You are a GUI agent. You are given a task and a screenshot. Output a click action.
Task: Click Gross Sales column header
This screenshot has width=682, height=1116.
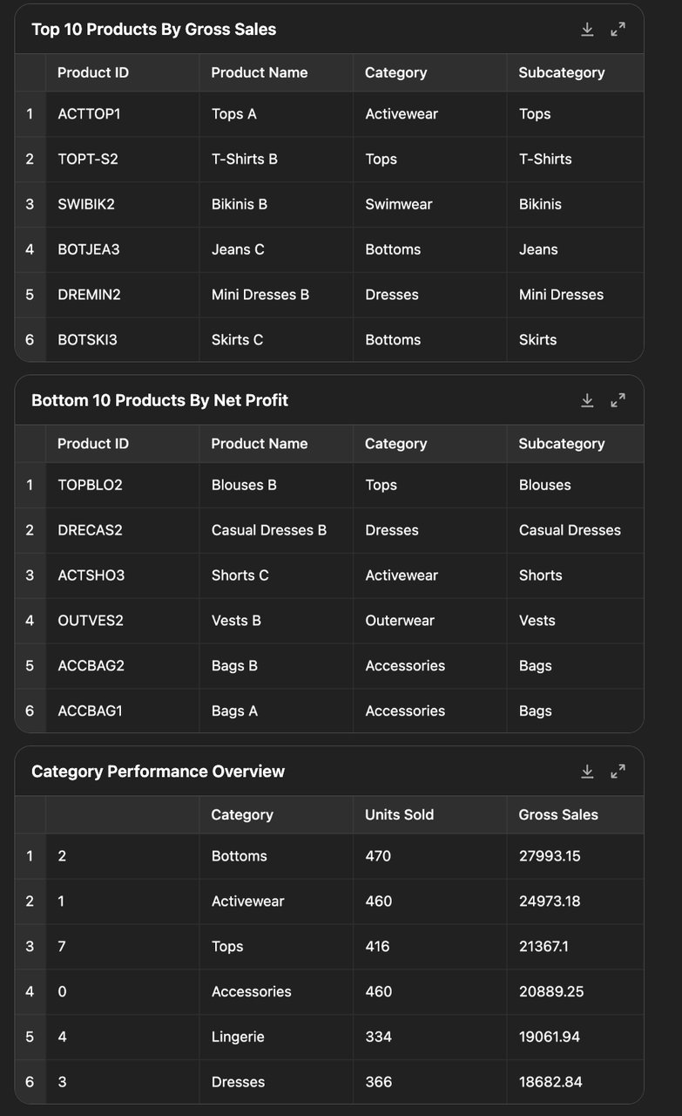coord(558,814)
